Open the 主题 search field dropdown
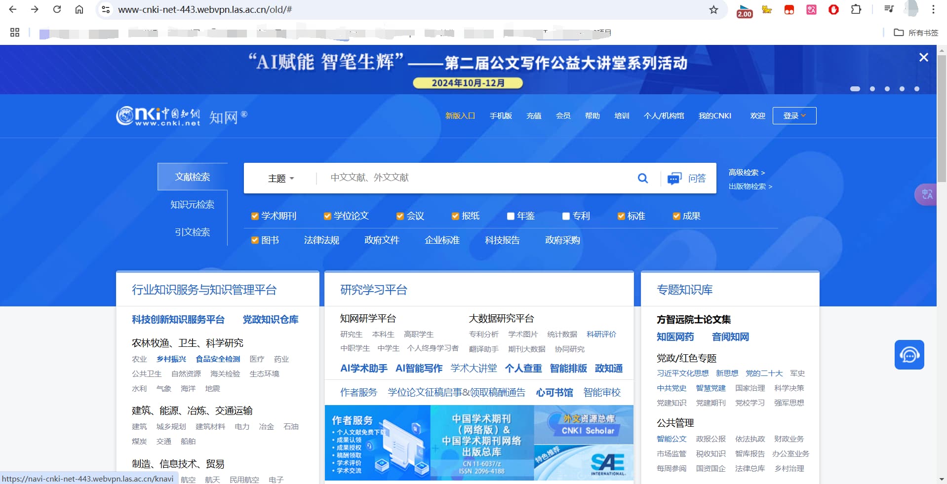 [x=281, y=178]
